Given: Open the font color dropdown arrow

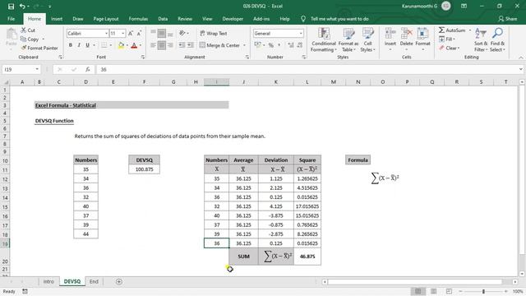Looking at the screenshot, I should [x=141, y=45].
